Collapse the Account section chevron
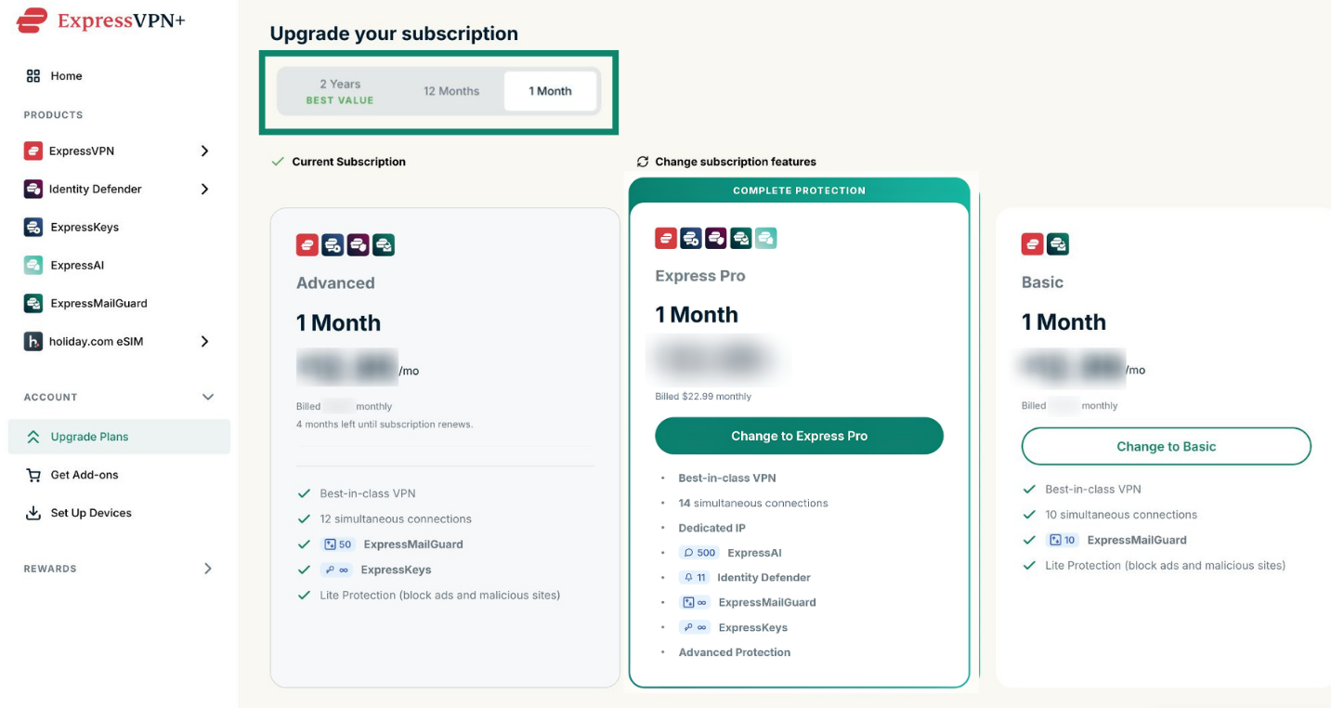The width and height of the screenshot is (1331, 708). 208,397
